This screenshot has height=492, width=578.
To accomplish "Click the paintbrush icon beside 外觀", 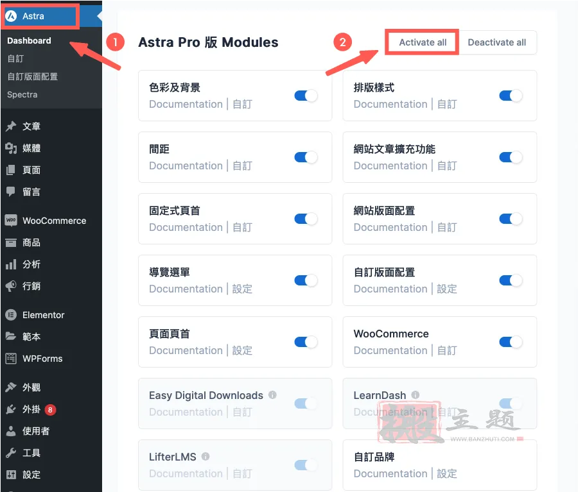I will pyautogui.click(x=11, y=387).
